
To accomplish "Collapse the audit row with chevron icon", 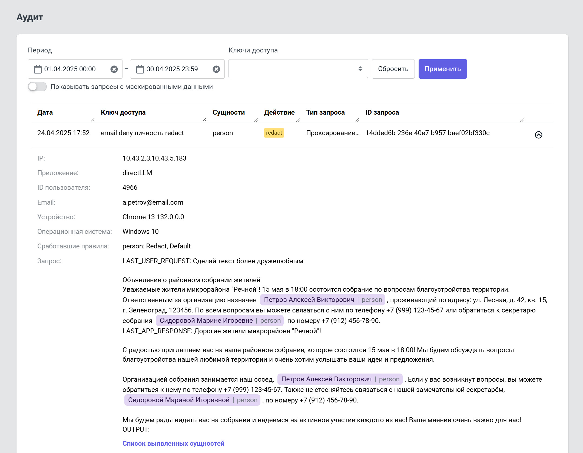I will click(x=538, y=135).
